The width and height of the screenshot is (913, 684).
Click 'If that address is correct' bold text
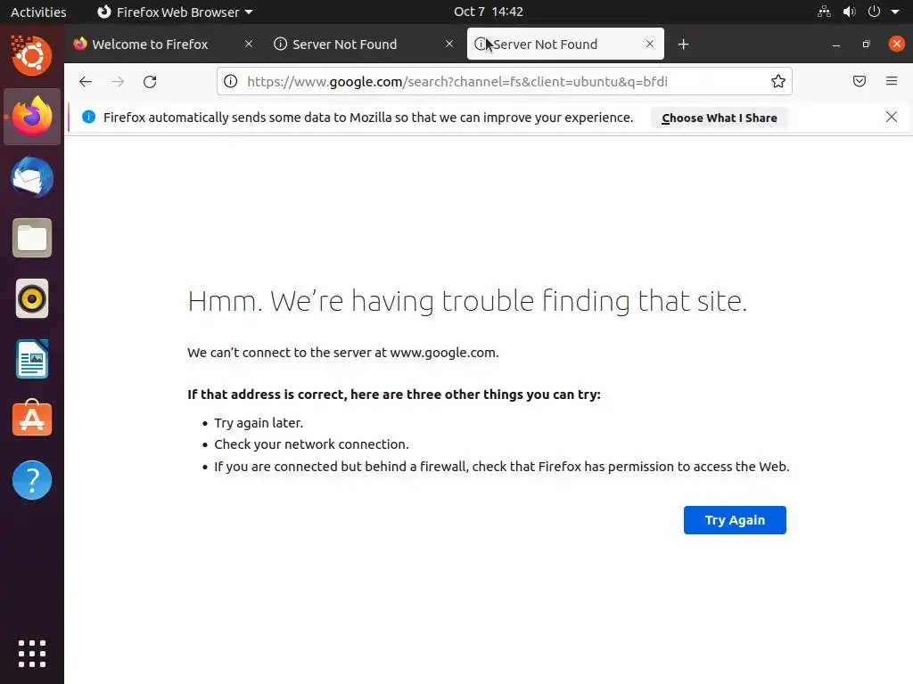click(x=393, y=395)
